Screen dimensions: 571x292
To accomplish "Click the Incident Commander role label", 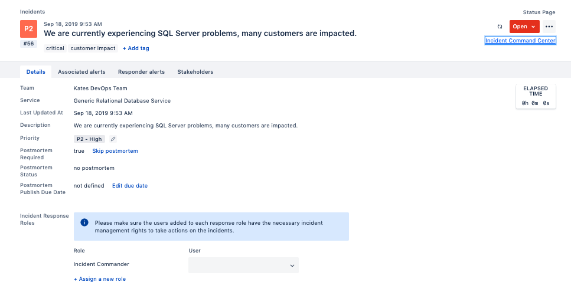I will pyautogui.click(x=101, y=264).
